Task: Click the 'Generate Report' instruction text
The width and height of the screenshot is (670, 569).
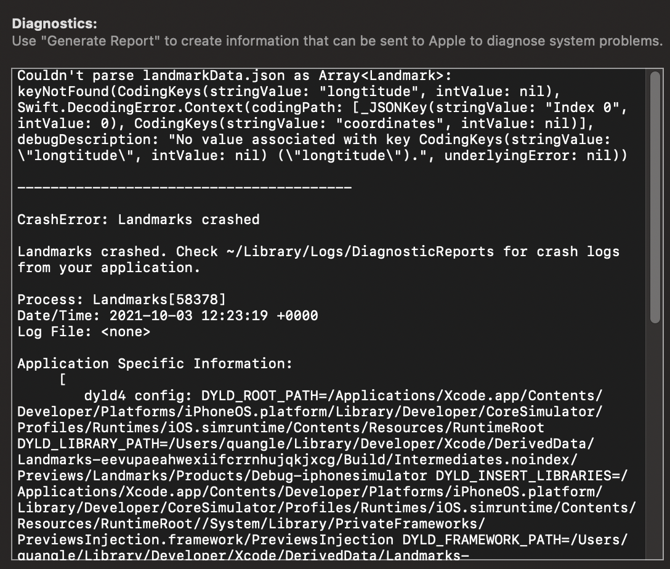Action: (337, 41)
